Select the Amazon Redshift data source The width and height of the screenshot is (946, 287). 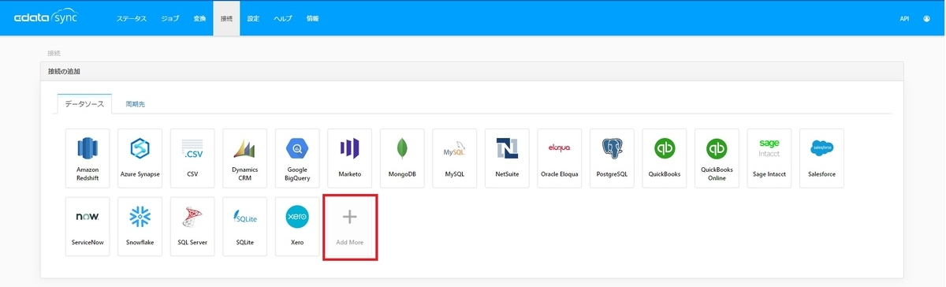point(88,158)
